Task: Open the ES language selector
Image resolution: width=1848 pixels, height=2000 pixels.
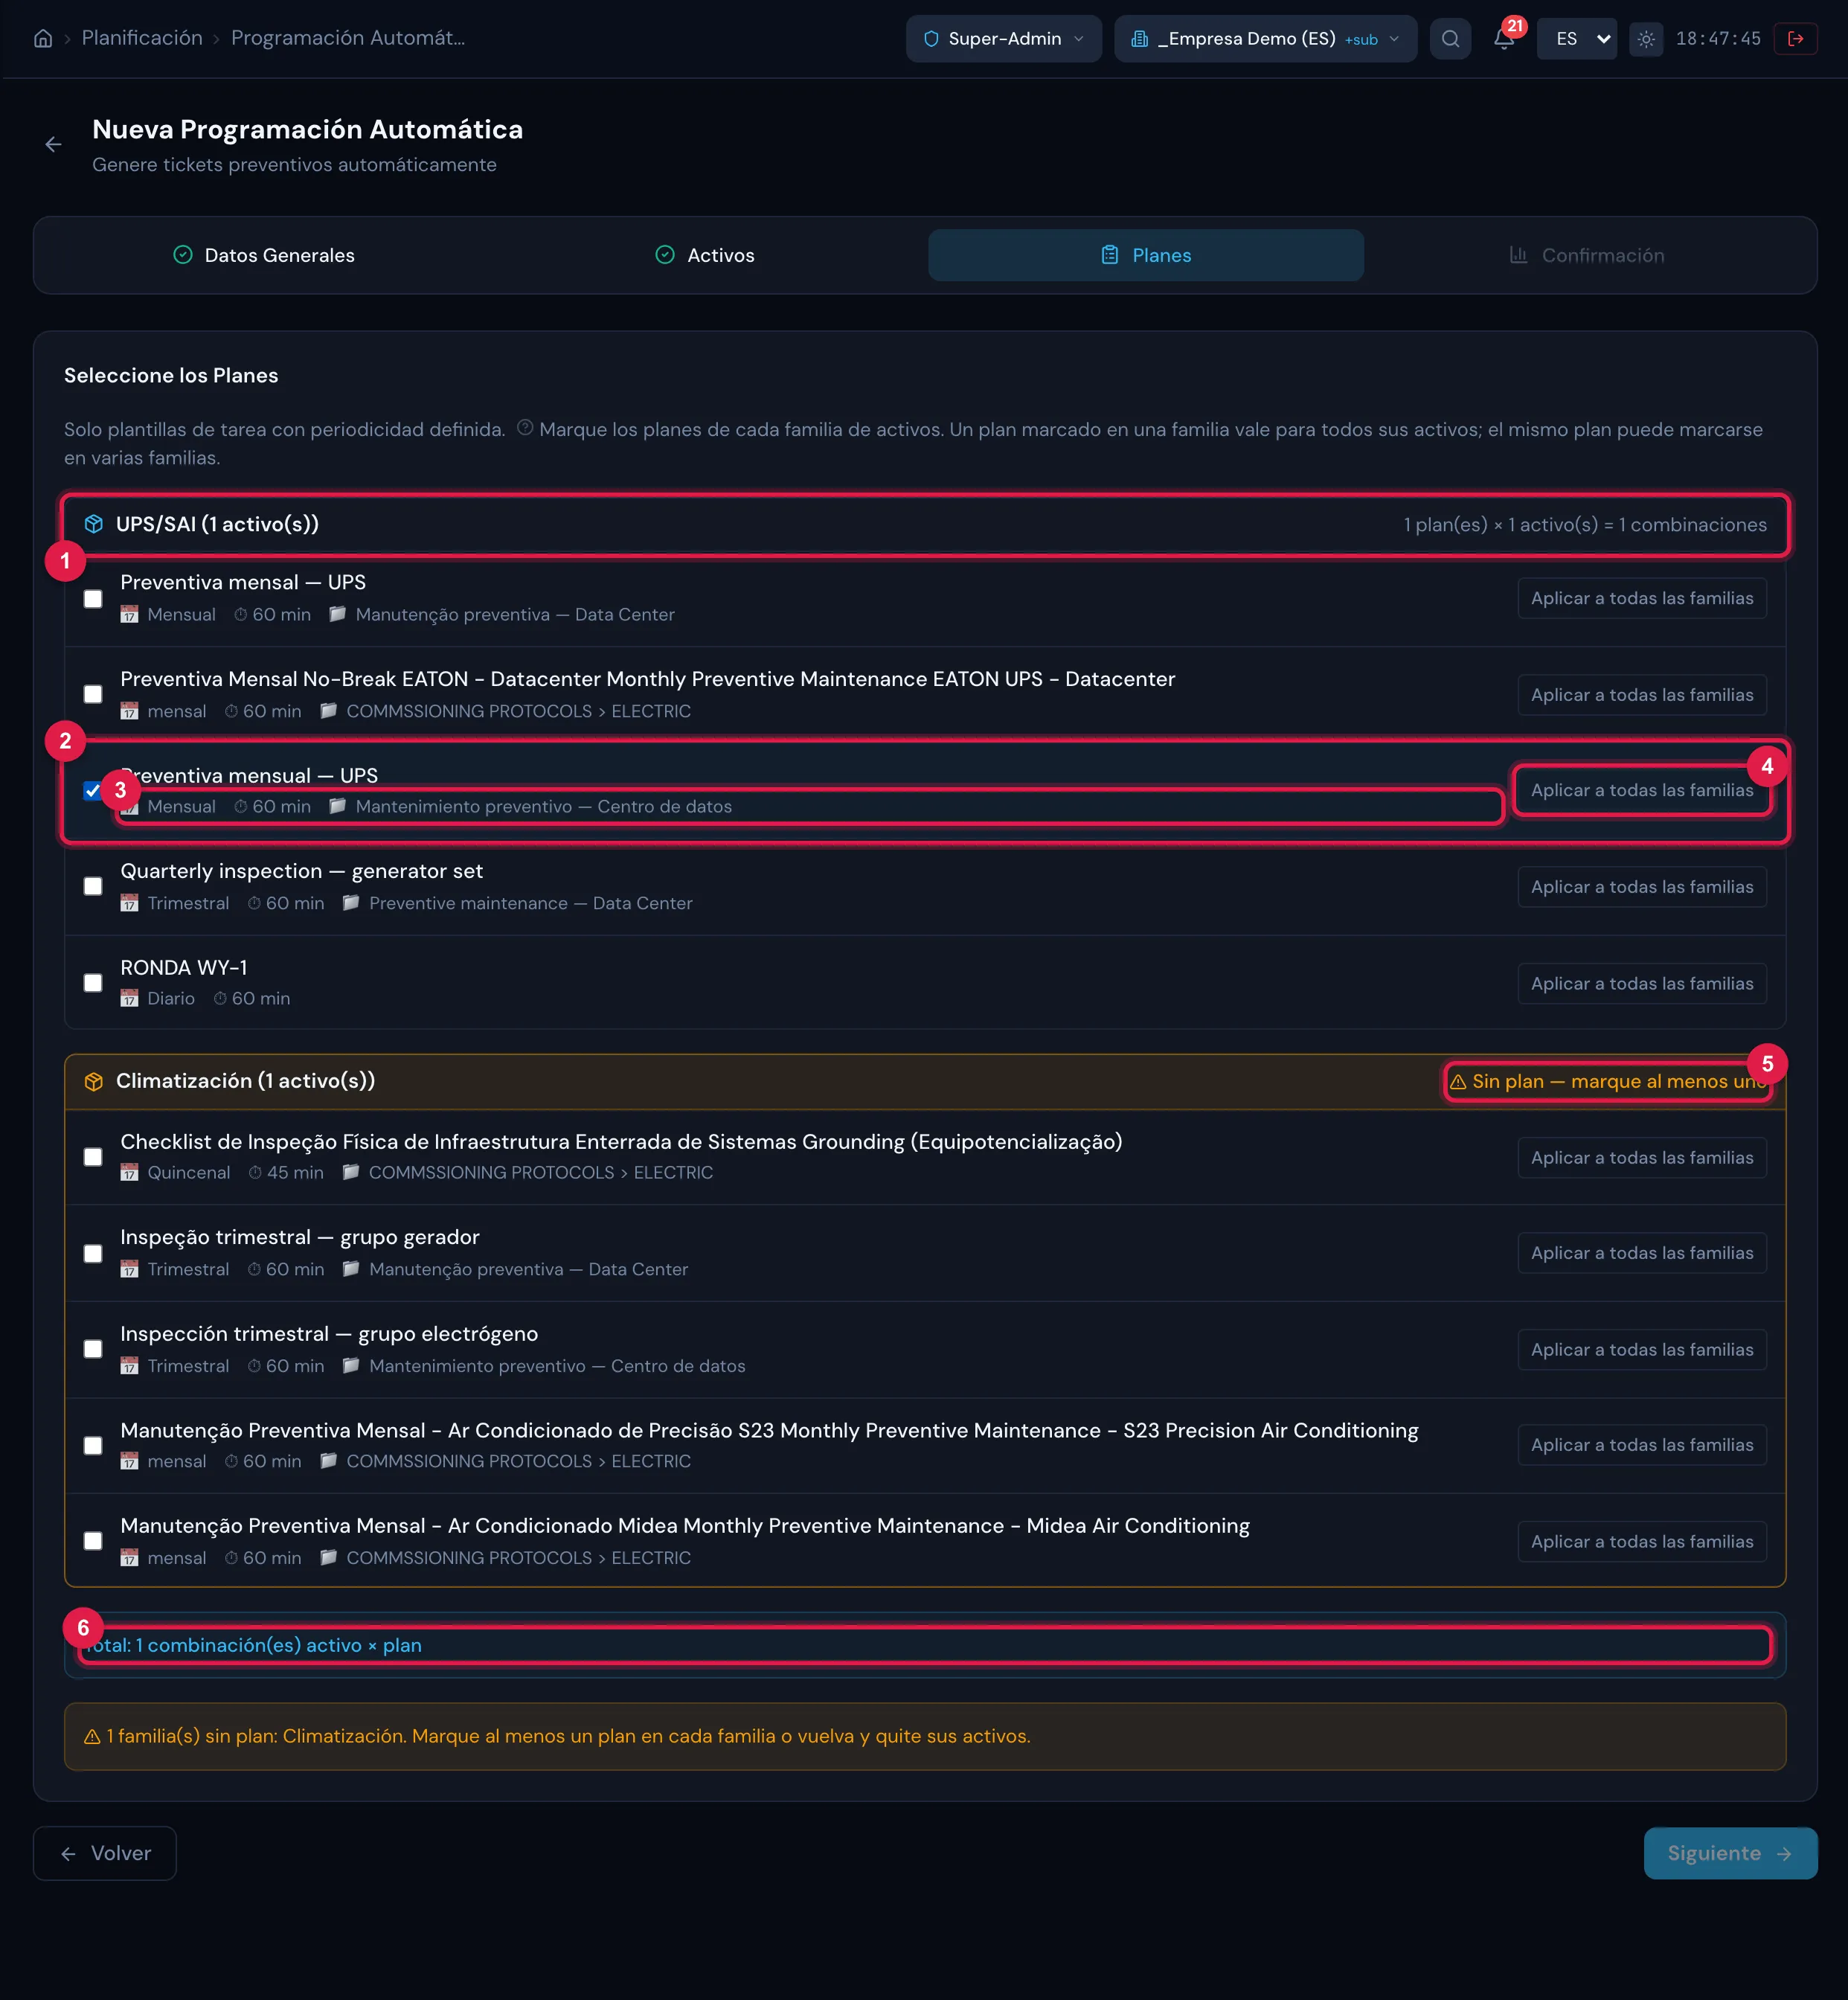Action: [1577, 39]
